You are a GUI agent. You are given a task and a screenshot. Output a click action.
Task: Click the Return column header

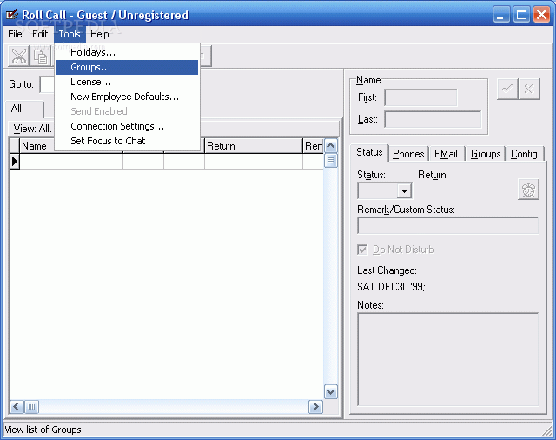coord(253,146)
